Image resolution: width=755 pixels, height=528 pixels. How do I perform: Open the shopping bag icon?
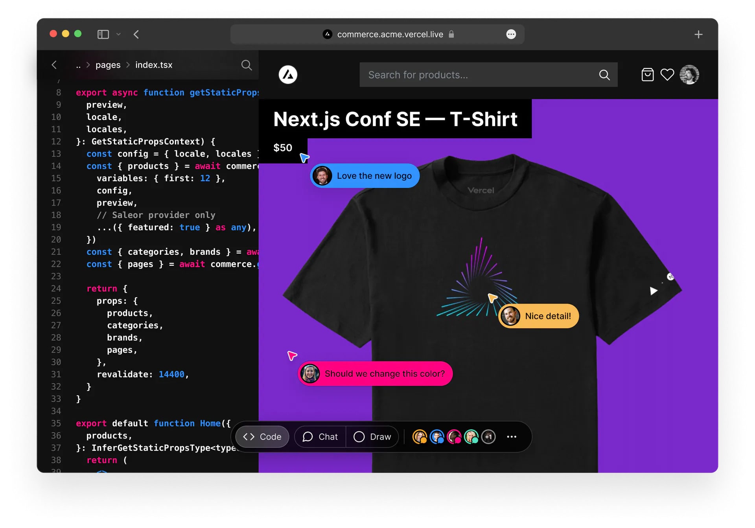pyautogui.click(x=647, y=75)
